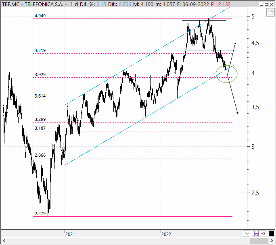The height and width of the screenshot is (245, 276).
Task: Click the P : 2,133 value in the title bar
Action: 221,4
